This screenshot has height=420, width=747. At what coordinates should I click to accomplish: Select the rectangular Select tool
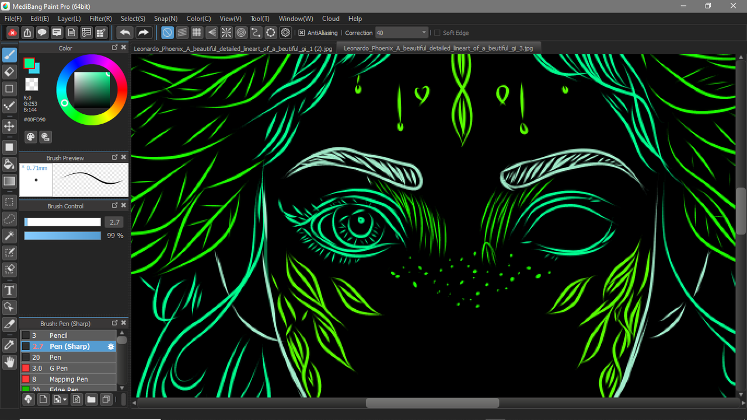coord(9,202)
